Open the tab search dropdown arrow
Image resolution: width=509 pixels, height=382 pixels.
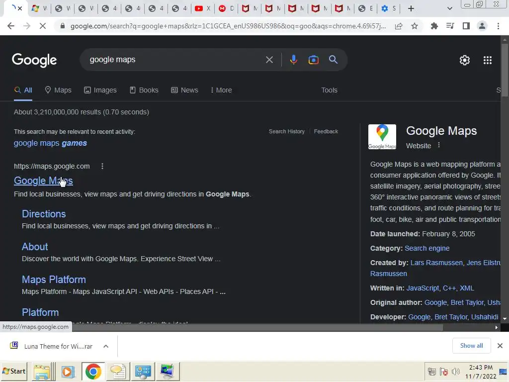pyautogui.click(x=449, y=8)
